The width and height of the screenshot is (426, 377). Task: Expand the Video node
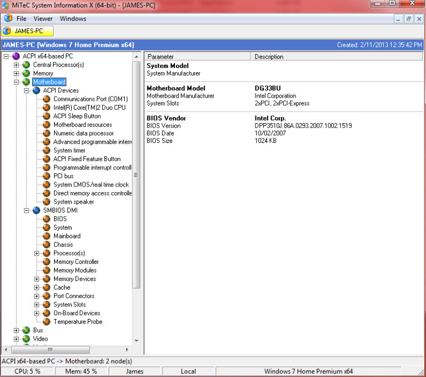(x=17, y=339)
